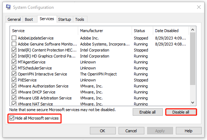Uncheck VMware Authorization Service checkbox
Image resolution: width=207 pixels, height=140 pixels.
coord(14,86)
